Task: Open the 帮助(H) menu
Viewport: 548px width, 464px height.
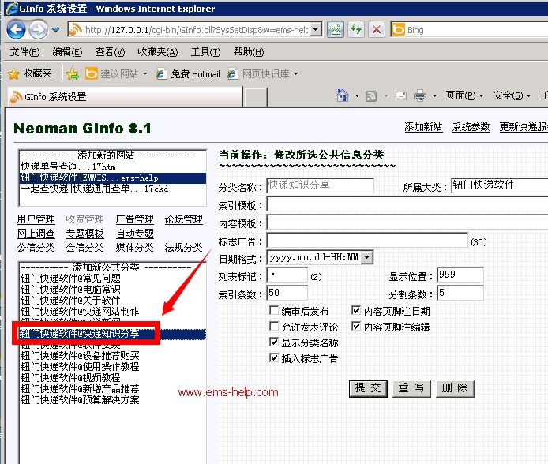Action: 249,52
